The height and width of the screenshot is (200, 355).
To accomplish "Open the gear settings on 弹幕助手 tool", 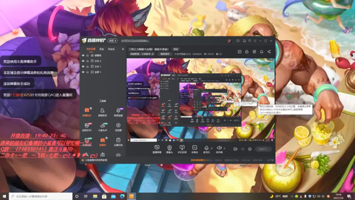I will click(x=91, y=108).
